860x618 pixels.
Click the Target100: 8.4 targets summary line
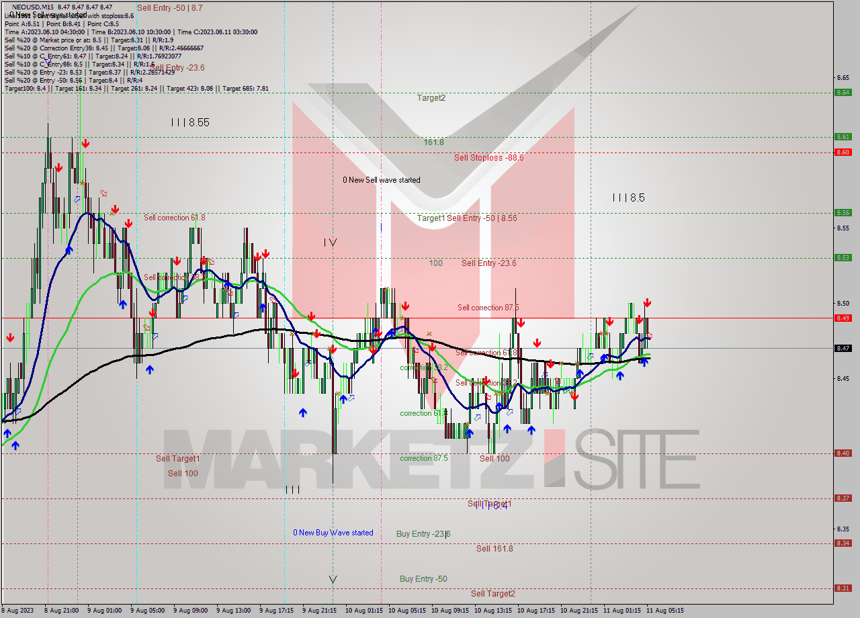click(x=136, y=88)
